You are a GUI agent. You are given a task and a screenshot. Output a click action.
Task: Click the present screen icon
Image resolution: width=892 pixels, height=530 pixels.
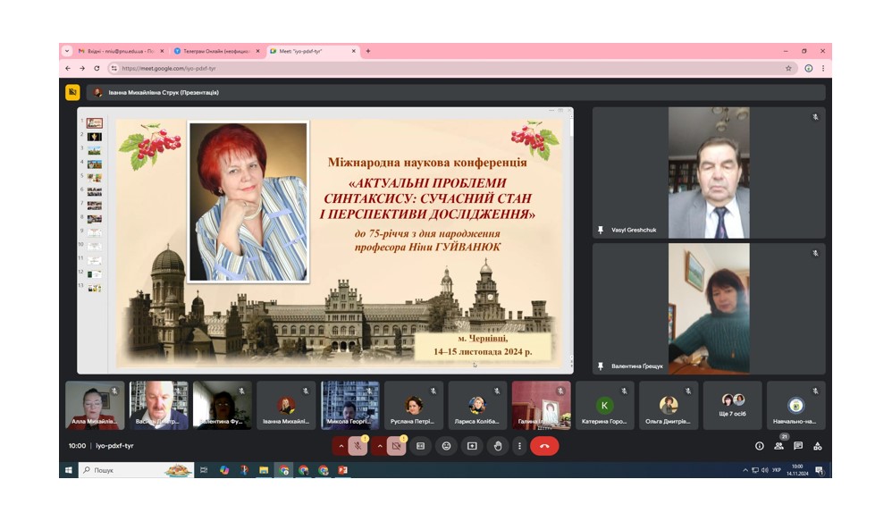coord(472,446)
